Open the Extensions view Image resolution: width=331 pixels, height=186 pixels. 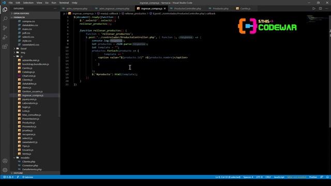(5, 47)
